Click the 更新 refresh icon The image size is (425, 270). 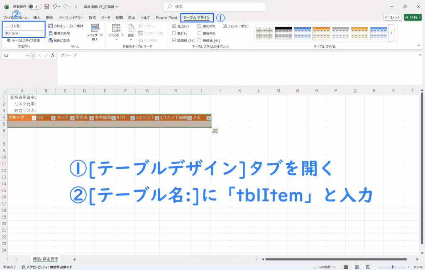coord(131,31)
